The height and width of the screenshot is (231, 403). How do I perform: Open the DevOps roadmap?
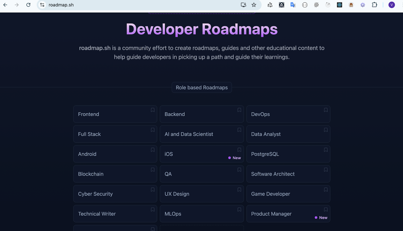tap(288, 114)
